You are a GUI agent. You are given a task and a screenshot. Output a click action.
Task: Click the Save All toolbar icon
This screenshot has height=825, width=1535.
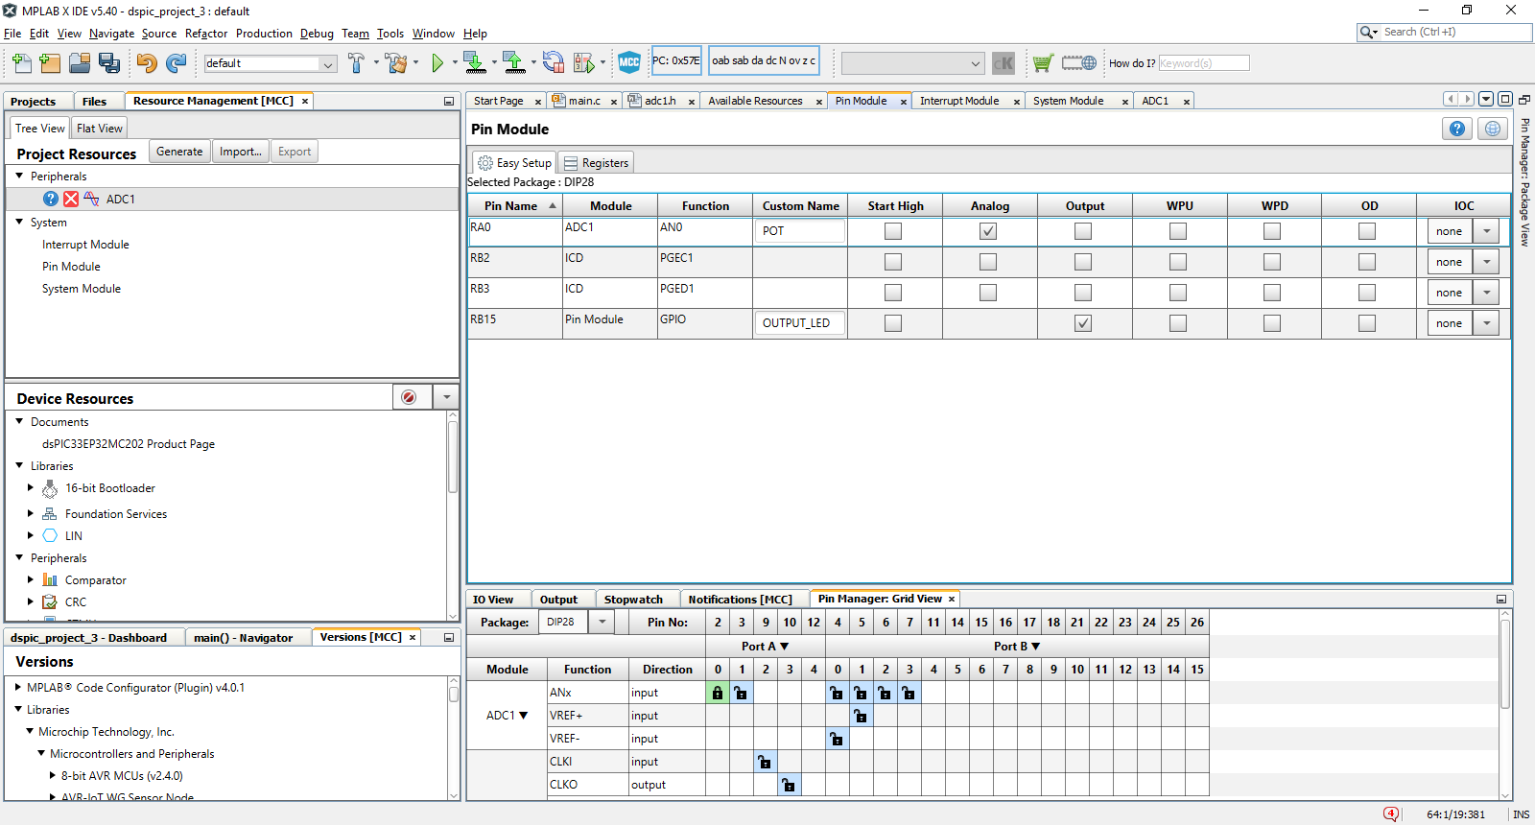[109, 63]
